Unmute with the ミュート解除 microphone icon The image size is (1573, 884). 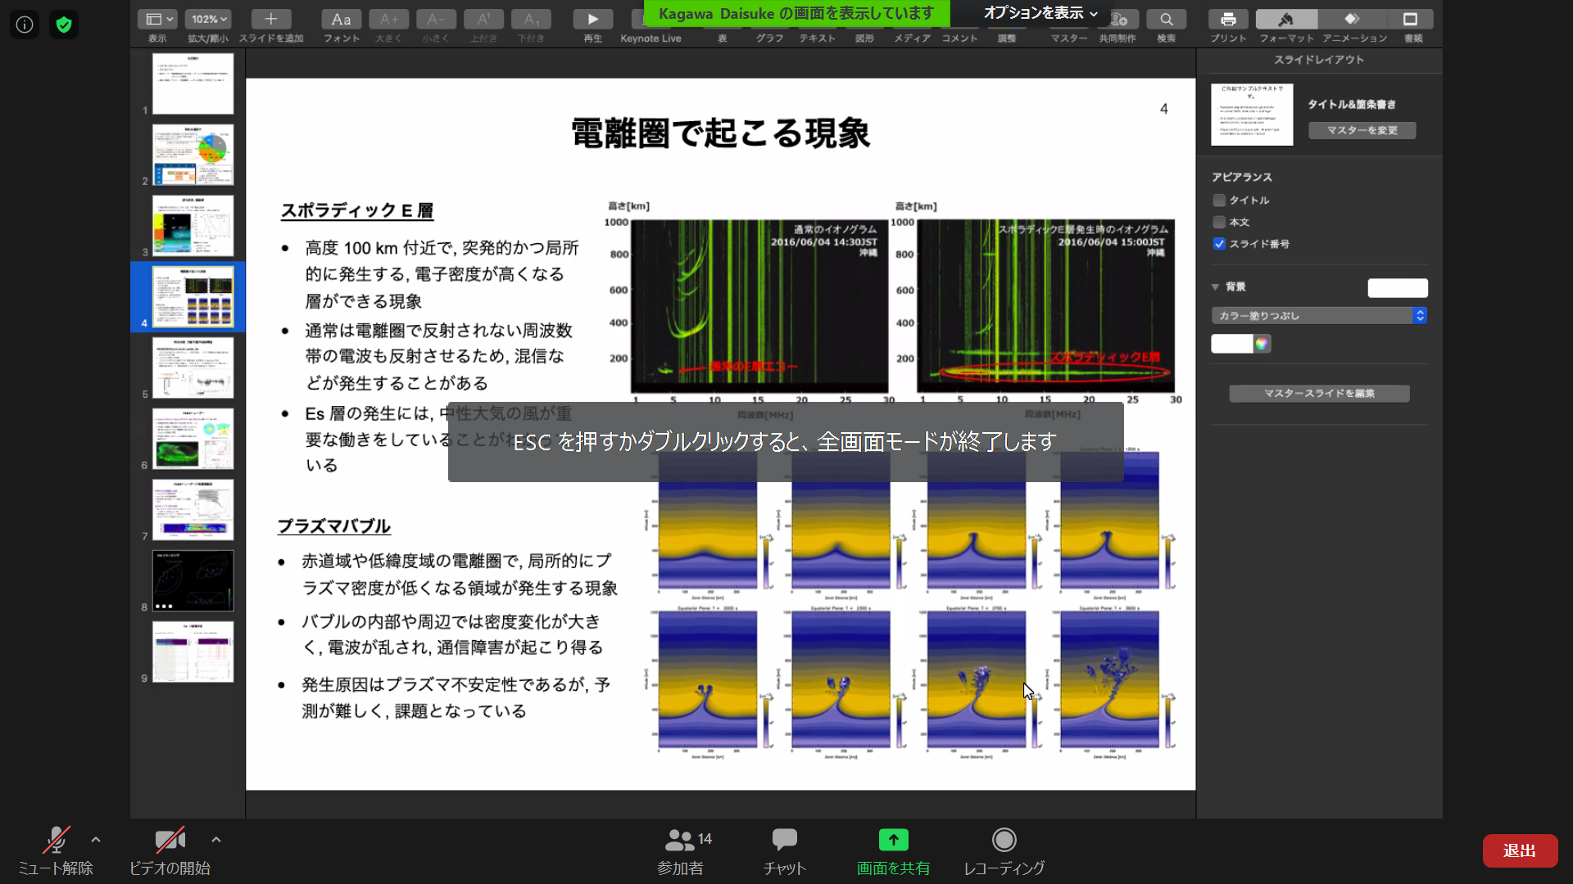[x=56, y=839]
